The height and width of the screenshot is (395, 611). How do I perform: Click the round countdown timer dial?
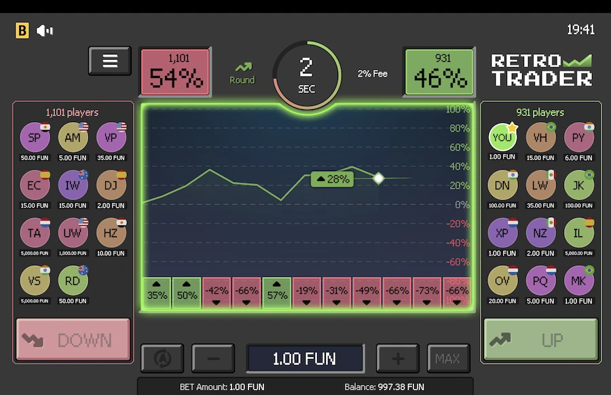click(x=306, y=73)
